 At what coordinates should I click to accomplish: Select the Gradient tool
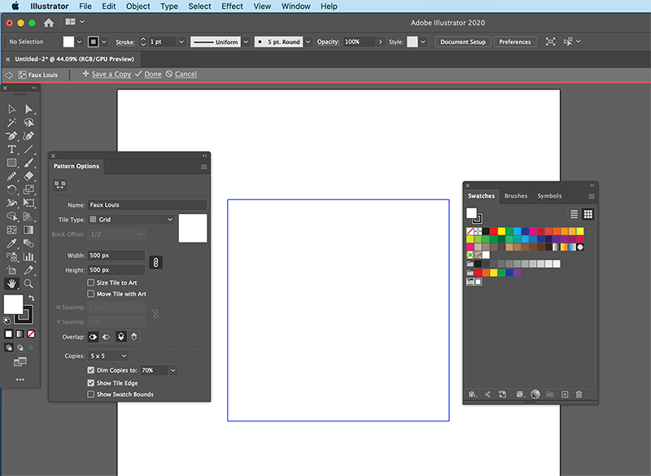29,230
